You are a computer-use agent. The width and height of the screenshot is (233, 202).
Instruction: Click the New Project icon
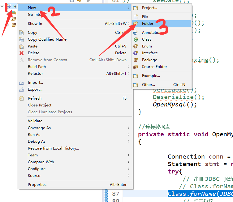[x=136, y=8]
